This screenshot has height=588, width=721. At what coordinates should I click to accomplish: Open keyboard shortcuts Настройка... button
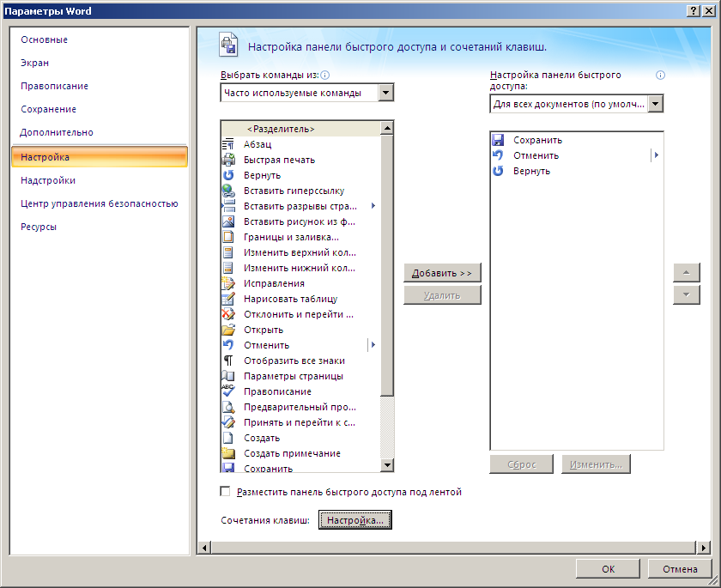355,520
